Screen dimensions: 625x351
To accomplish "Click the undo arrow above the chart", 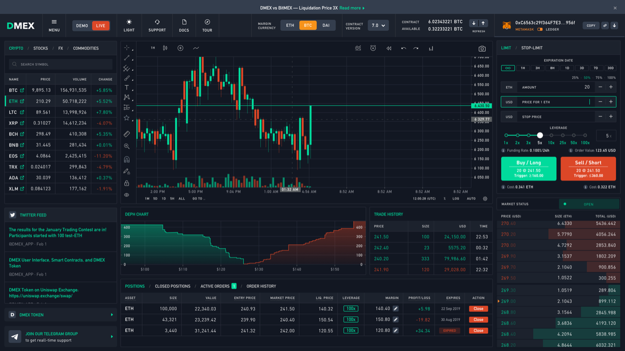I will [x=403, y=48].
